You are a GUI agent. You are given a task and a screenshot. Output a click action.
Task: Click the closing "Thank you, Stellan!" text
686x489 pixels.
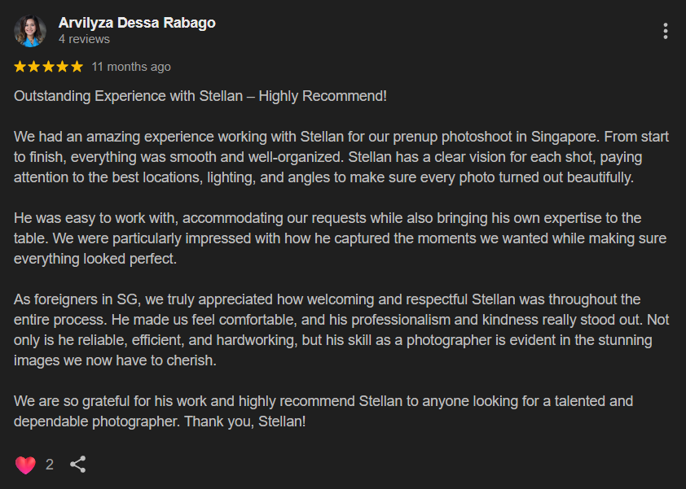point(245,421)
